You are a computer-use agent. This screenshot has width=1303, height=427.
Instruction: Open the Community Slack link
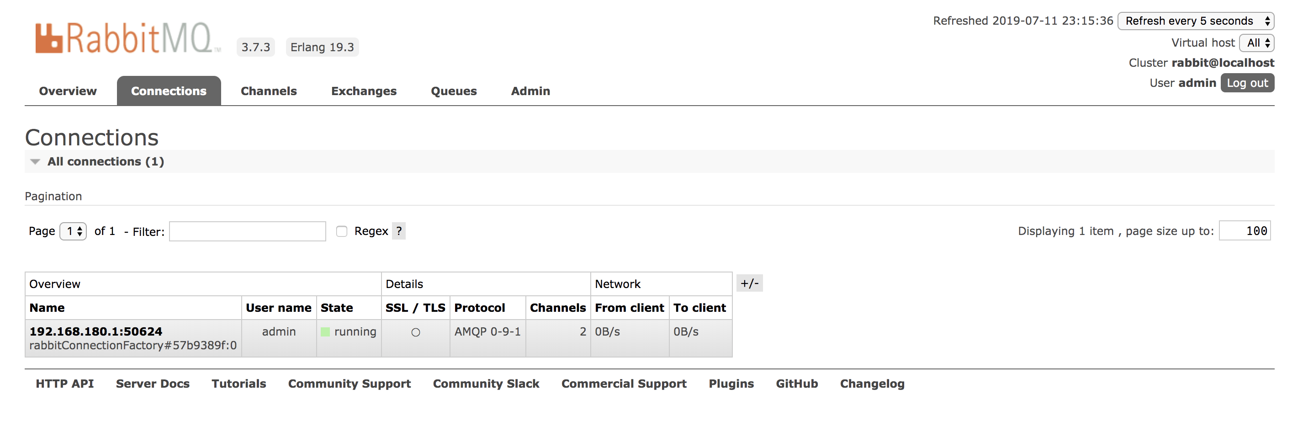coord(486,384)
